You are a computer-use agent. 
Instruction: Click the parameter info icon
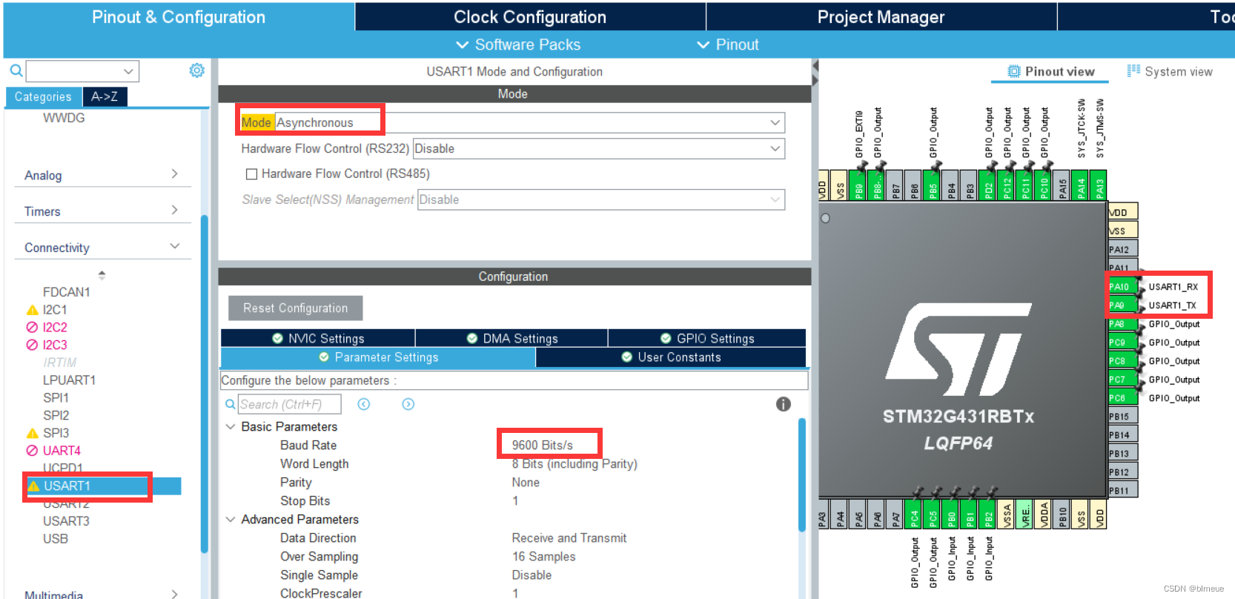784,404
